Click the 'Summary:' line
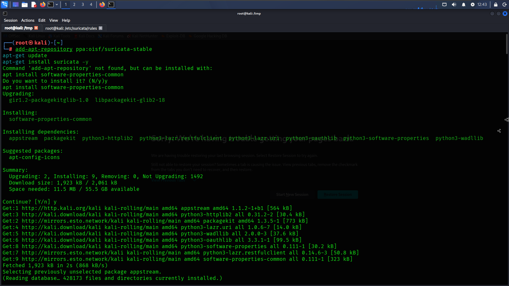Screen dimensions: 509x286 coord(15,170)
